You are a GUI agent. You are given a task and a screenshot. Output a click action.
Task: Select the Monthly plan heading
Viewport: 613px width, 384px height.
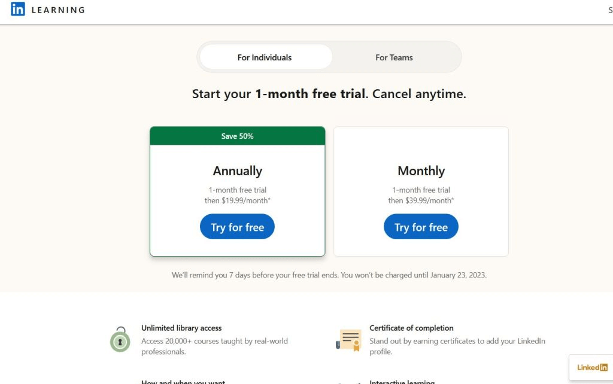[x=421, y=171]
